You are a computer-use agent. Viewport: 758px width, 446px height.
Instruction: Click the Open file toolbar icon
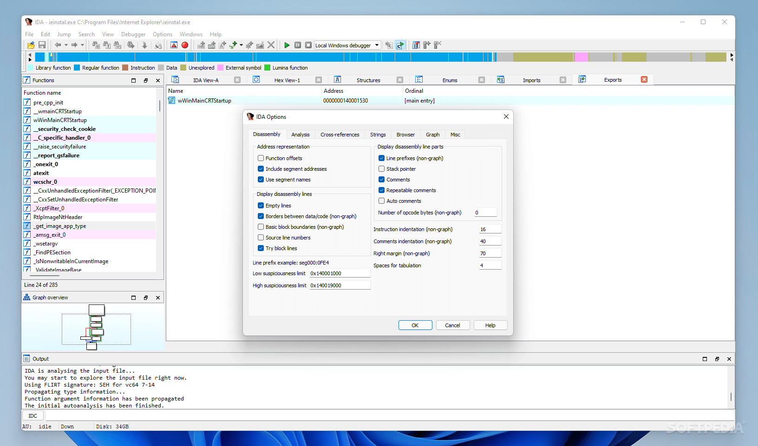[x=31, y=45]
